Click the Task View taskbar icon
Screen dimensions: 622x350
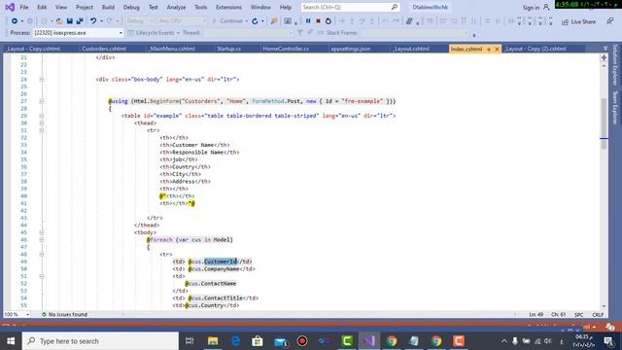point(190,341)
